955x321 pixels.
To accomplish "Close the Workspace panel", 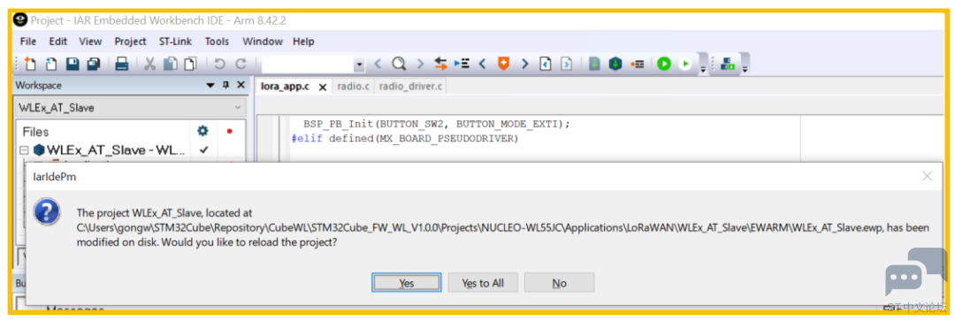I will point(241,85).
